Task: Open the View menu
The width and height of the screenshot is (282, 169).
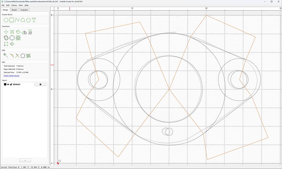Action: click(21, 5)
